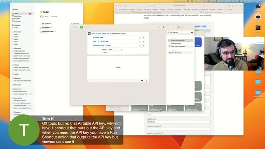This screenshot has height=149, width=265.
Task: Remove the Type is To-Do filter row
Action: (x=140, y=41)
